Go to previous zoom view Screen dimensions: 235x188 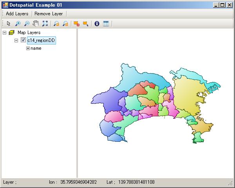[x=56, y=23]
